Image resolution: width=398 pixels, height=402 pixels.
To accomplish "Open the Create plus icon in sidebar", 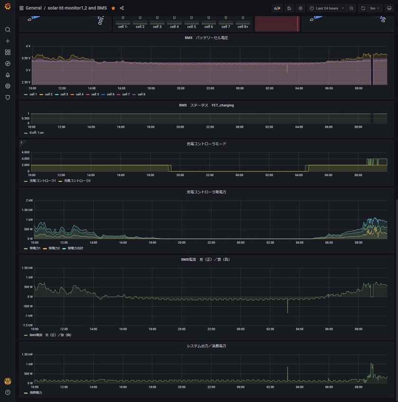I will [x=8, y=41].
